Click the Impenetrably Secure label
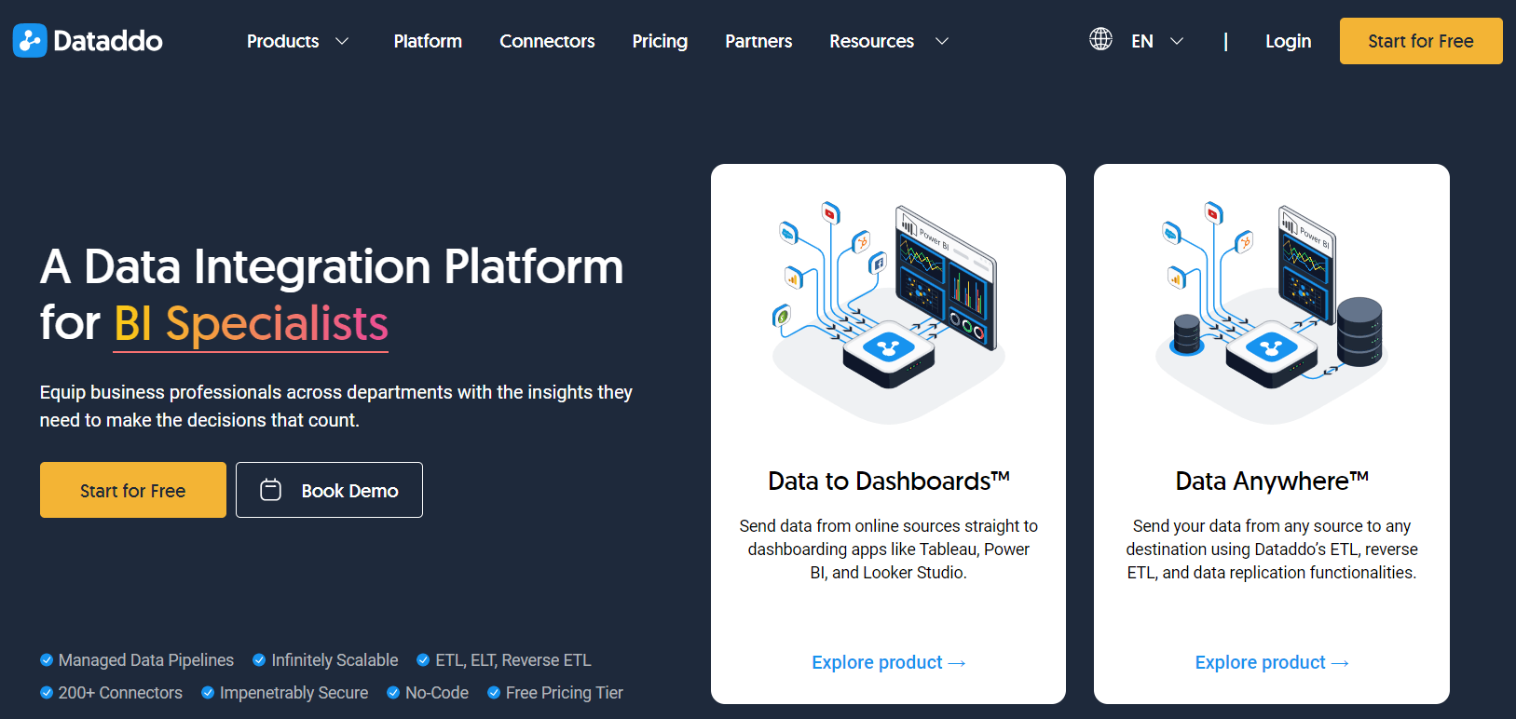Image resolution: width=1516 pixels, height=719 pixels. point(294,693)
